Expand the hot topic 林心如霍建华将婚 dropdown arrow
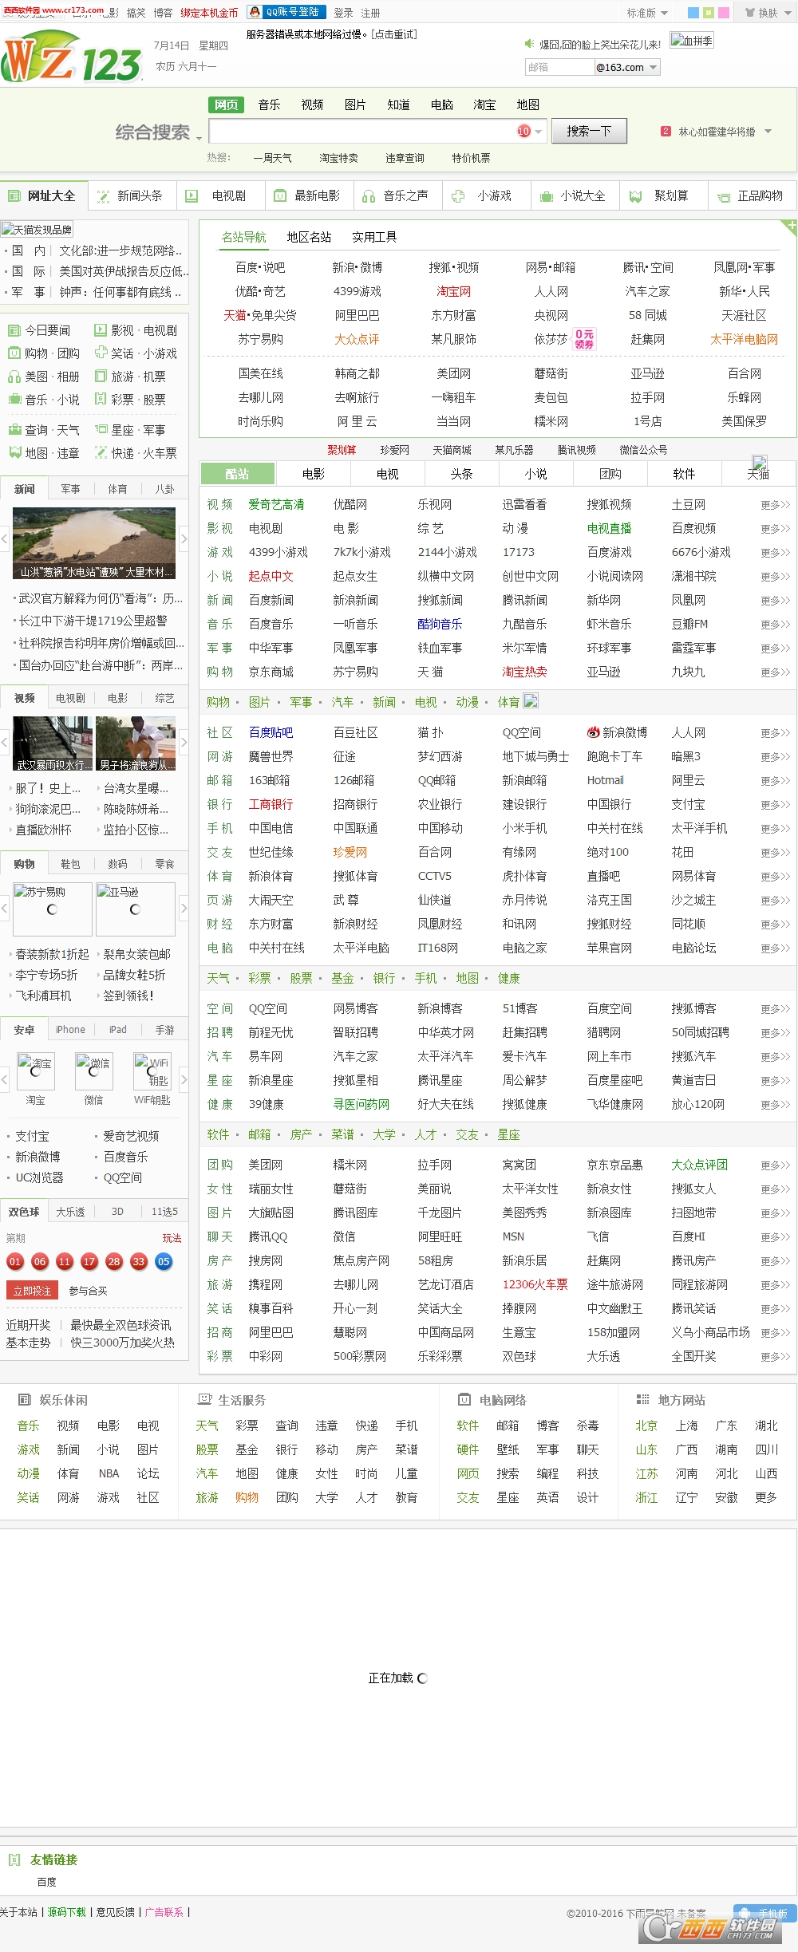798x1952 pixels. (x=768, y=132)
